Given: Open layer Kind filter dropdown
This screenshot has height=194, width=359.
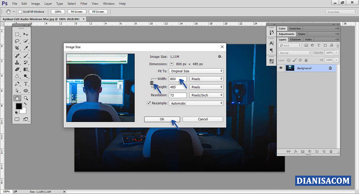Looking at the screenshot, I should (x=290, y=46).
